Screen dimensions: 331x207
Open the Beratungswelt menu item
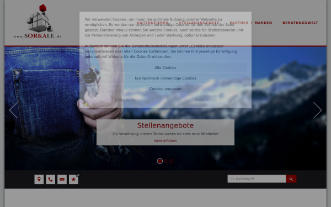coord(301,23)
